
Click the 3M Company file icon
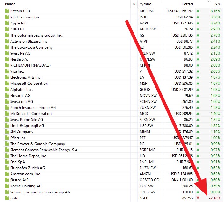[7, 132]
